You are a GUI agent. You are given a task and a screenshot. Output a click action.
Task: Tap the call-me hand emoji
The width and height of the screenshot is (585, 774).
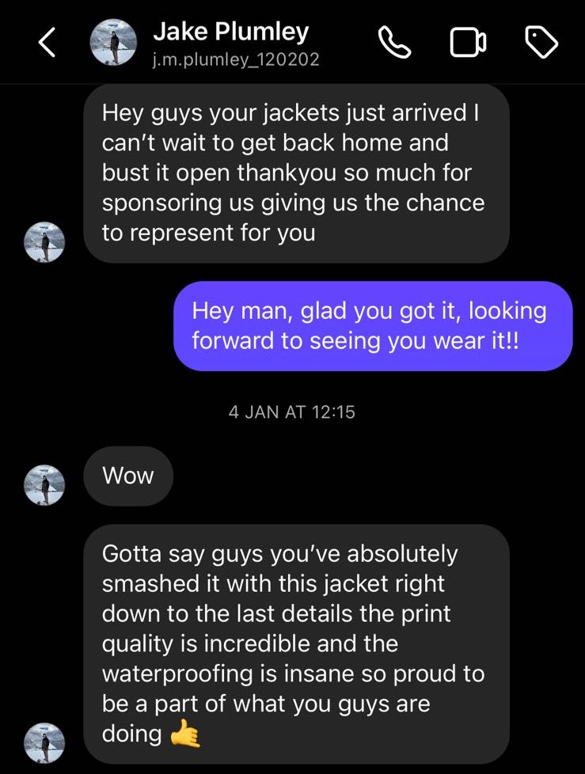[x=185, y=734]
